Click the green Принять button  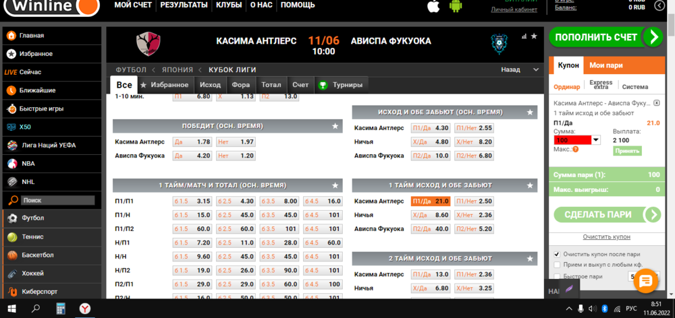[x=627, y=151]
